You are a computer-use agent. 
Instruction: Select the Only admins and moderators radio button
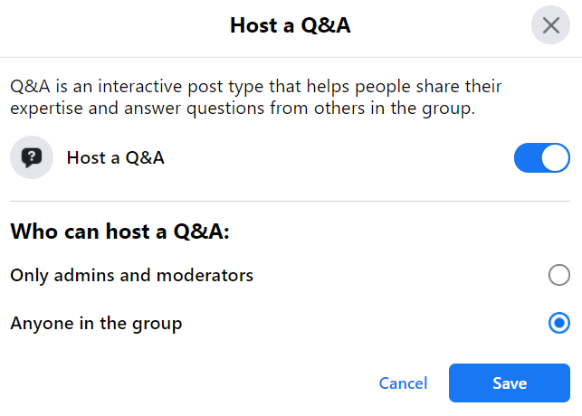559,275
